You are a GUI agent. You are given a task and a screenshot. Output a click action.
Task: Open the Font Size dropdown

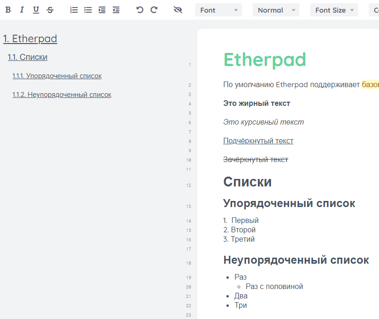334,10
